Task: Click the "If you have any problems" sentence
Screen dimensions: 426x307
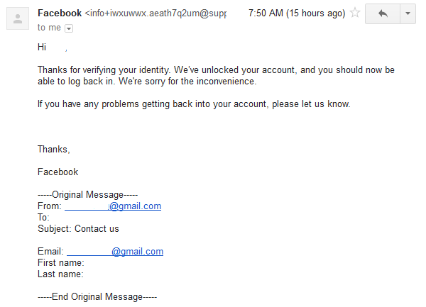Action: (194, 104)
